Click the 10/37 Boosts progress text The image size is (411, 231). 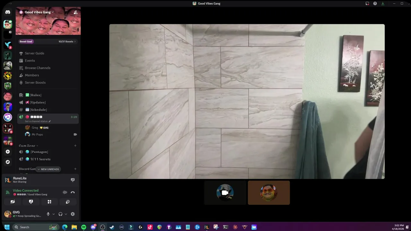point(66,41)
